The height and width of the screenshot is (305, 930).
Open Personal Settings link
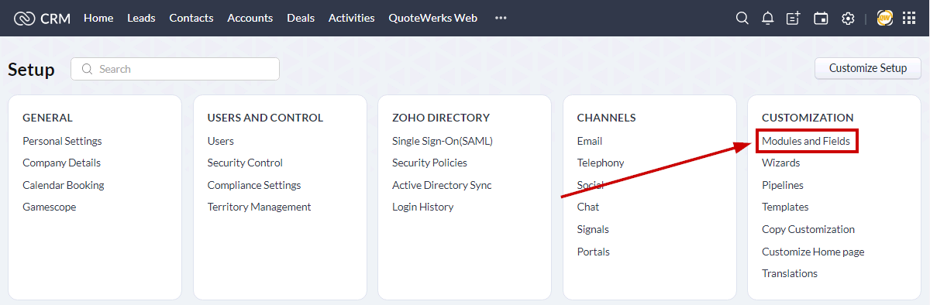(62, 141)
